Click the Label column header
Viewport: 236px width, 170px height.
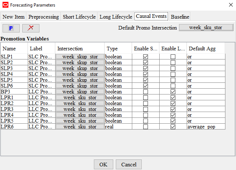(41, 49)
